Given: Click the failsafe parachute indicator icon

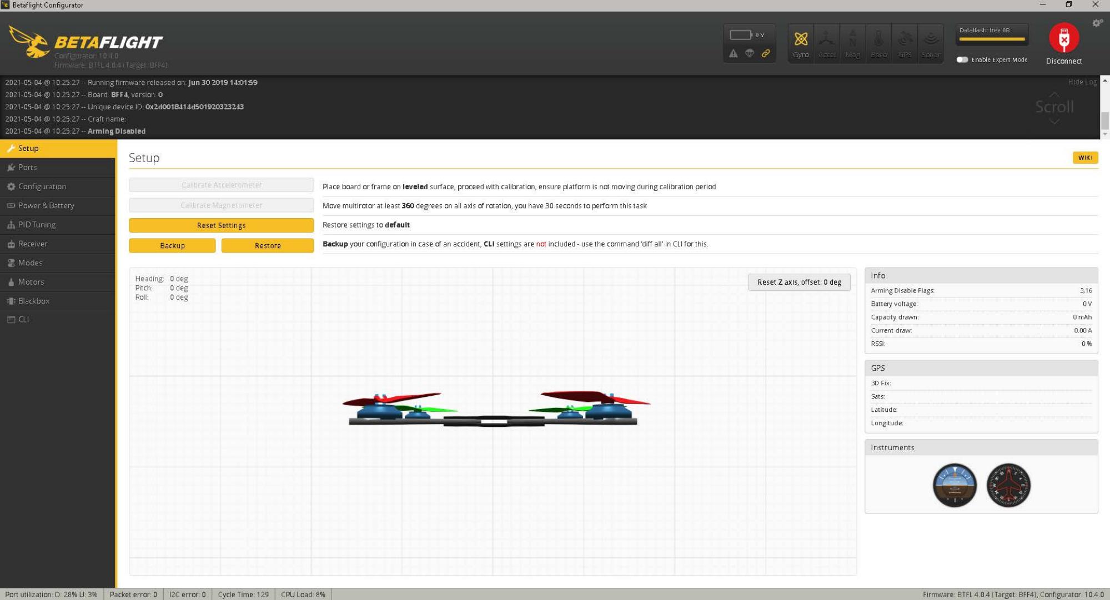Looking at the screenshot, I should (x=750, y=53).
